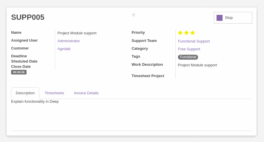Open the Timesheets tab

click(54, 93)
